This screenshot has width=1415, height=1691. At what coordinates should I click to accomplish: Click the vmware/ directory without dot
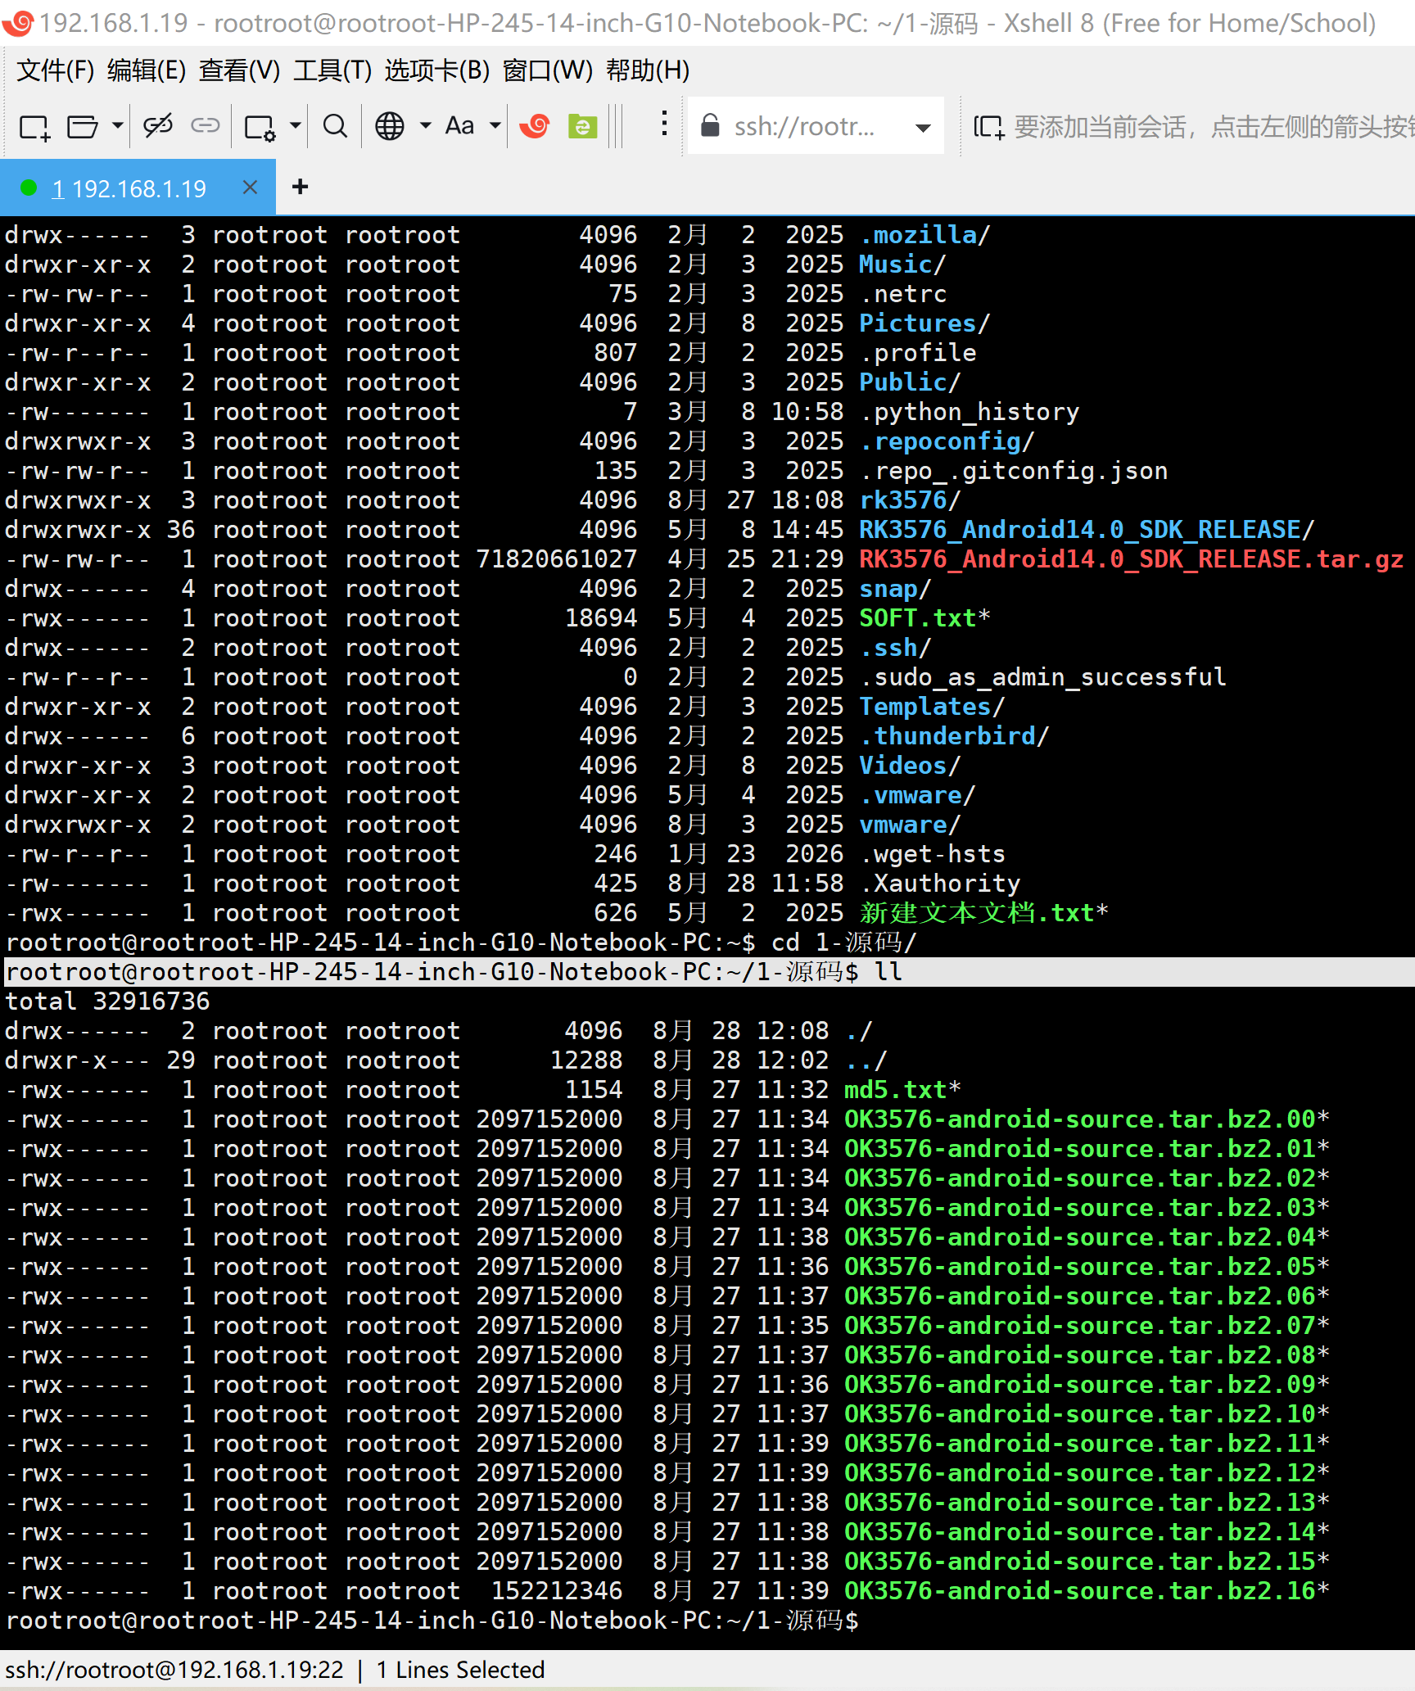click(909, 825)
